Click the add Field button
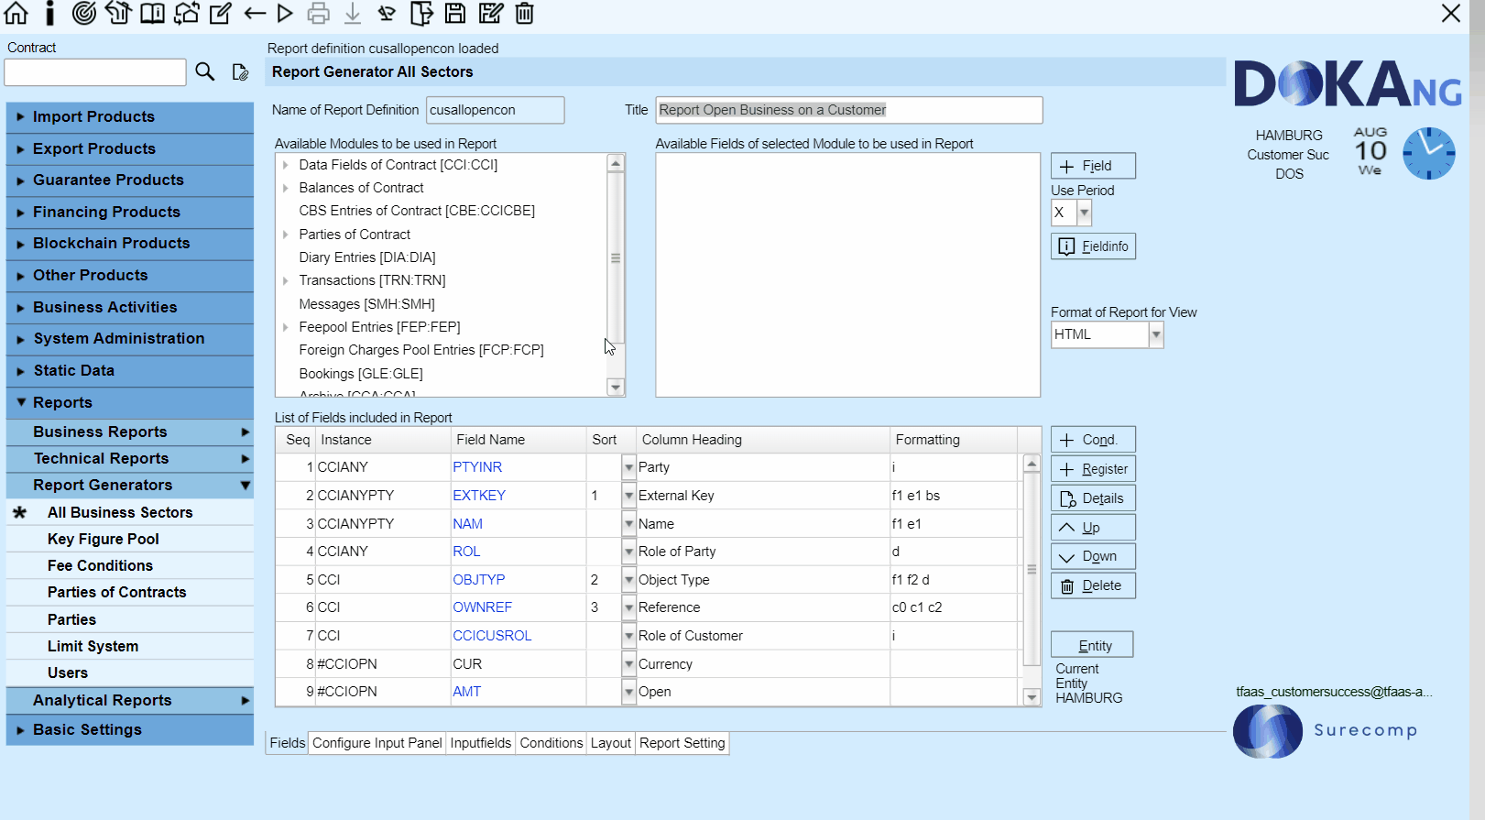The width and height of the screenshot is (1485, 820). coord(1093,166)
